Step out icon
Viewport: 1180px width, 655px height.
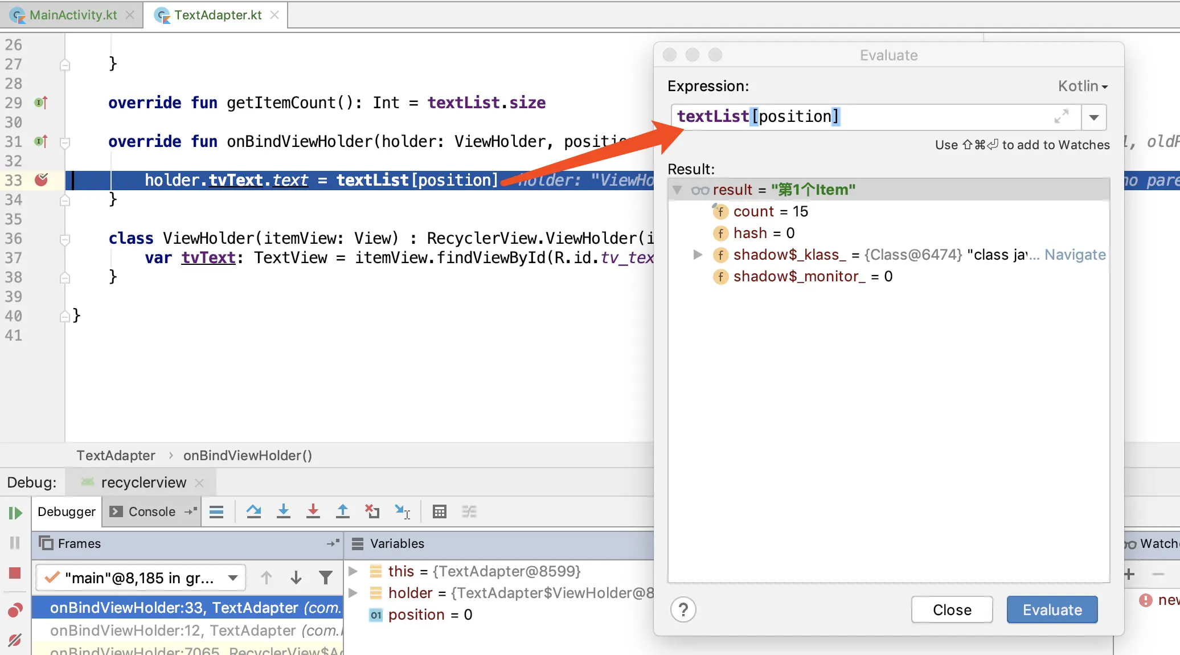click(x=343, y=511)
